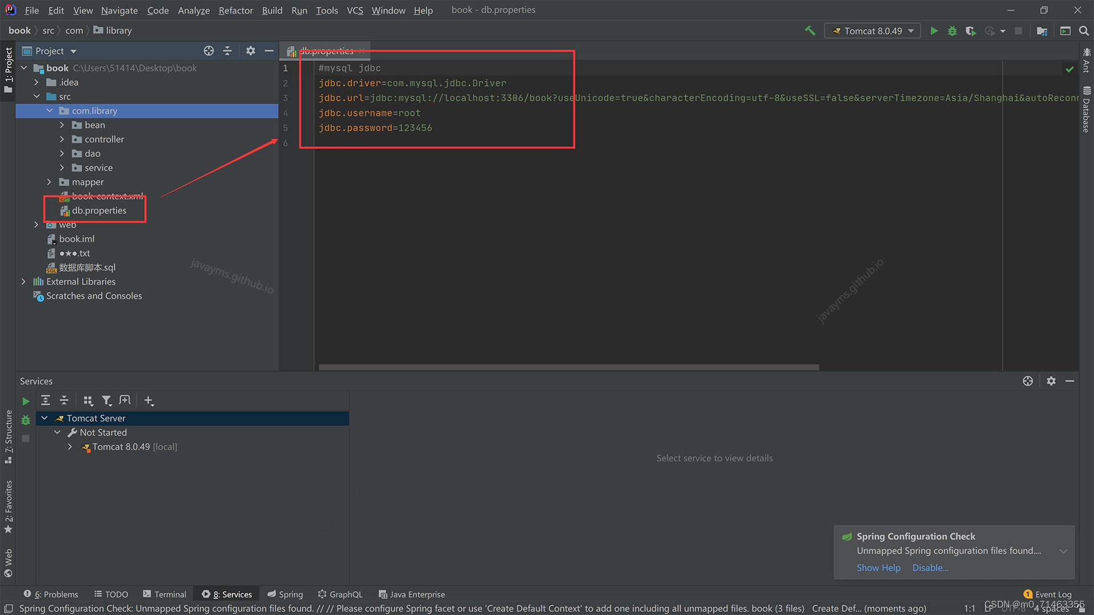Viewport: 1094px width, 615px height.
Task: Click the Show Help link in the notification
Action: (x=878, y=568)
